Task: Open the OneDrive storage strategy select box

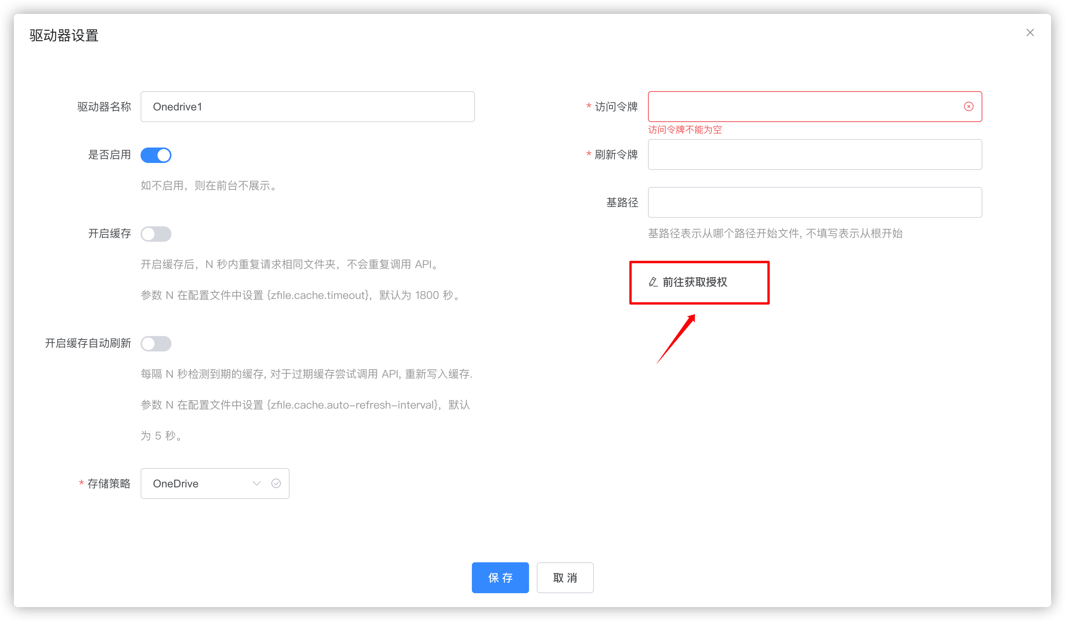Action: click(198, 483)
